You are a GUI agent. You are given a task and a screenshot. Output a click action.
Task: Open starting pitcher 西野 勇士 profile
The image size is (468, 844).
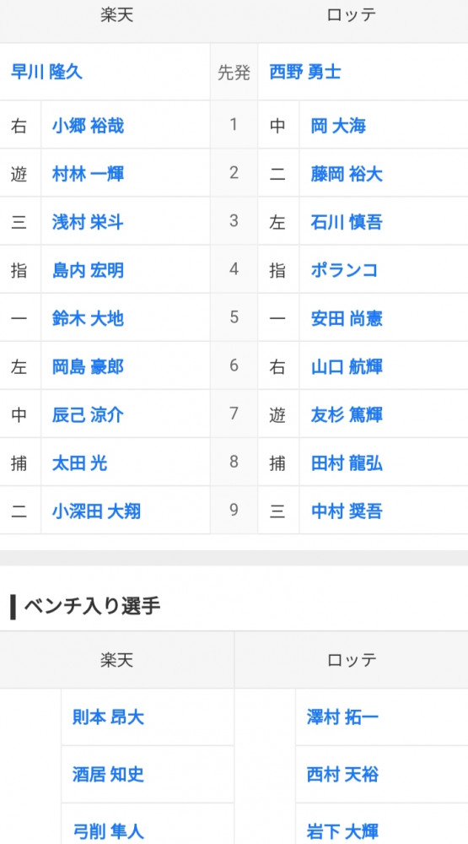tap(305, 72)
